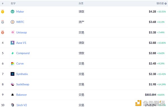Click the gold first-place medal icon

click(3, 11)
